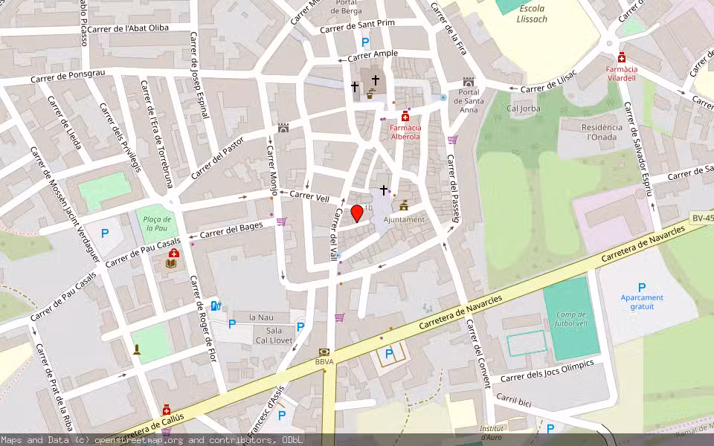Select the Ajuntament town hall icon

pyautogui.click(x=403, y=205)
